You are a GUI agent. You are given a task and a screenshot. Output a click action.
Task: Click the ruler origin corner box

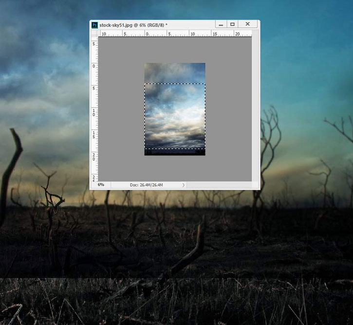pos(94,33)
